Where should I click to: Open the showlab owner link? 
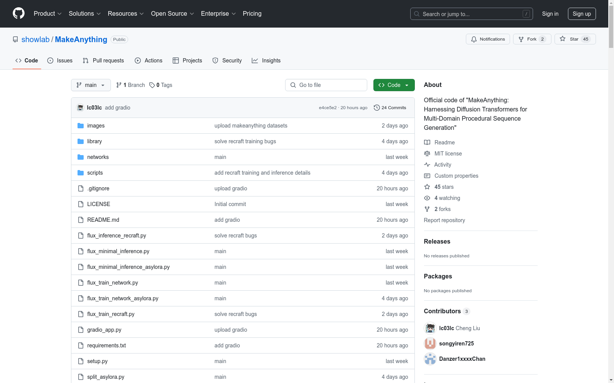[35, 39]
